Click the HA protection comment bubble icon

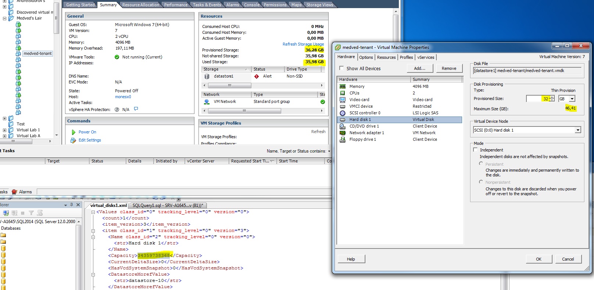[136, 109]
